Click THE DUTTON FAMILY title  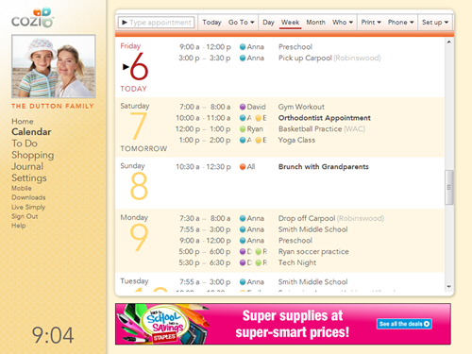[x=53, y=106]
